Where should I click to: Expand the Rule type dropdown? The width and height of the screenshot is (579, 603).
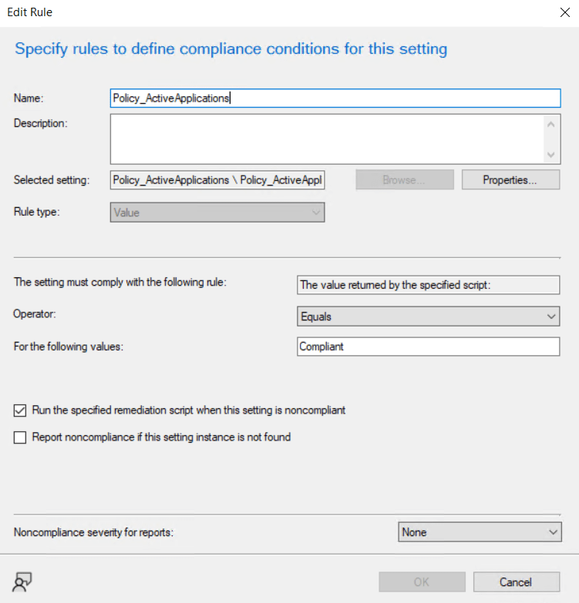(217, 213)
